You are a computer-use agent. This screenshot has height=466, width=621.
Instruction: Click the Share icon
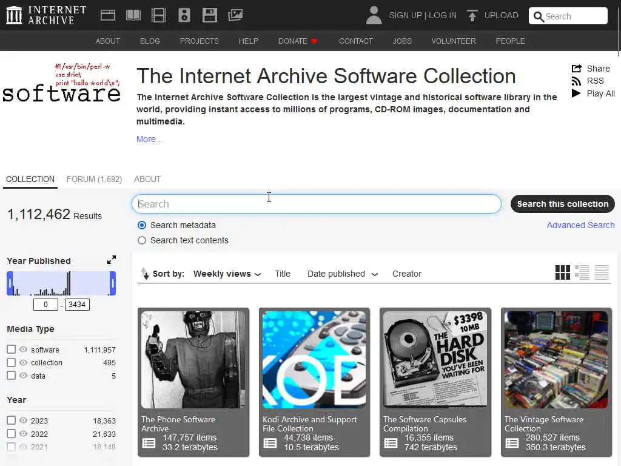pyautogui.click(x=577, y=69)
